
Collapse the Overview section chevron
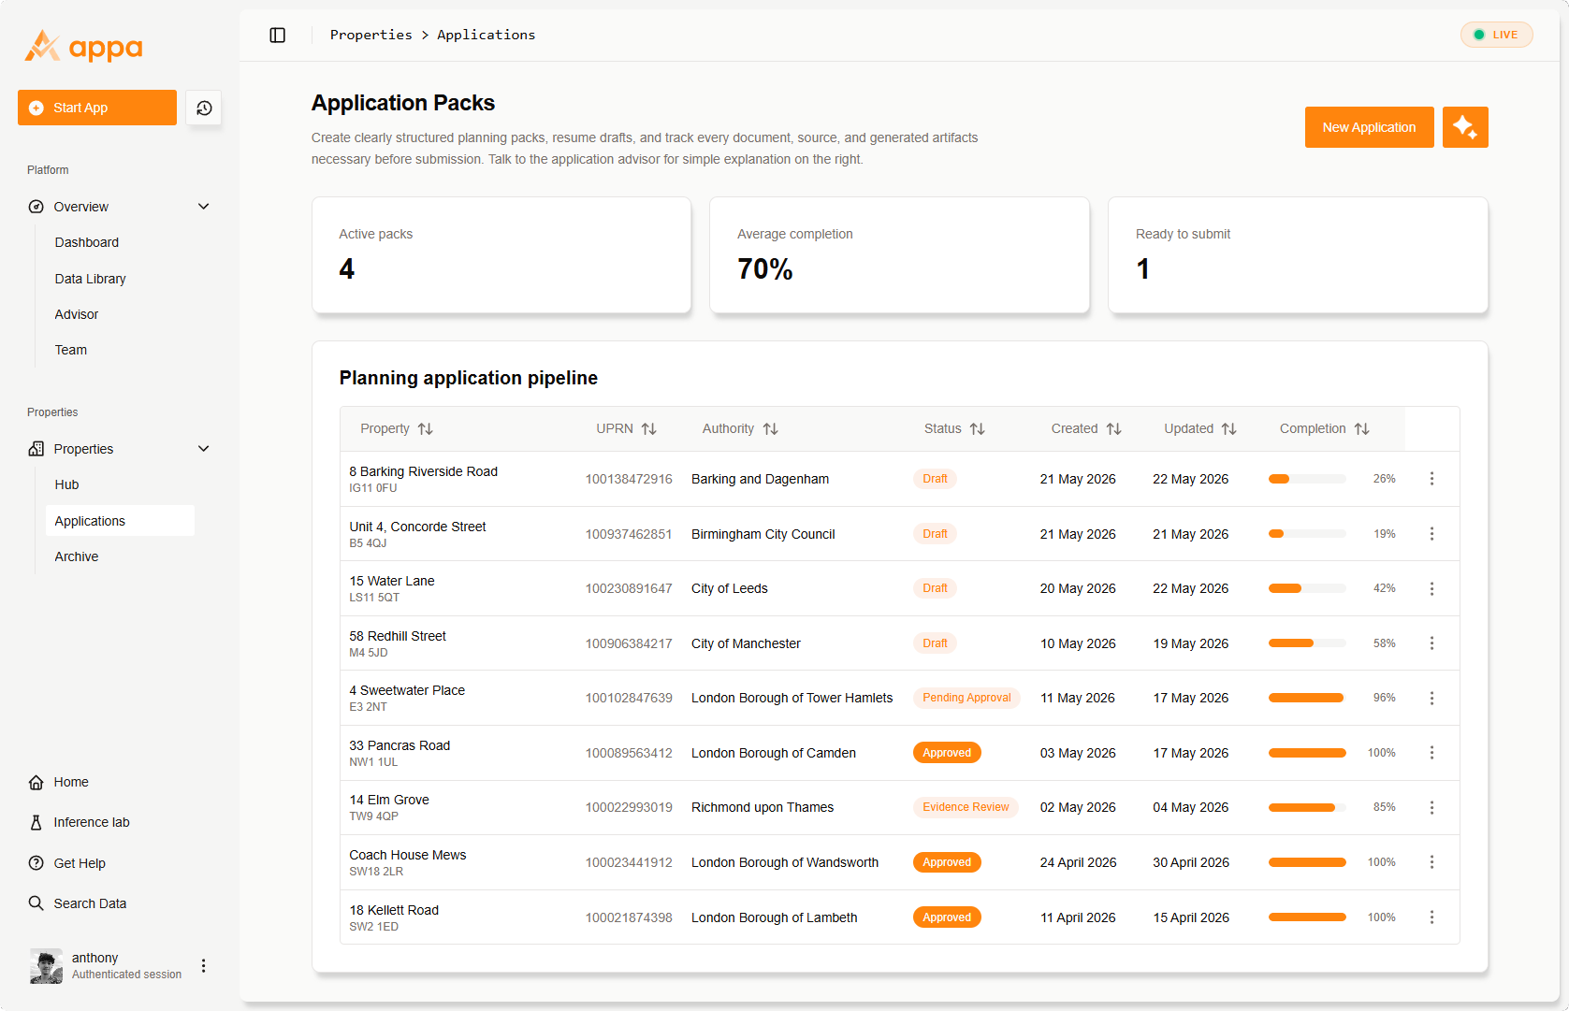(204, 207)
